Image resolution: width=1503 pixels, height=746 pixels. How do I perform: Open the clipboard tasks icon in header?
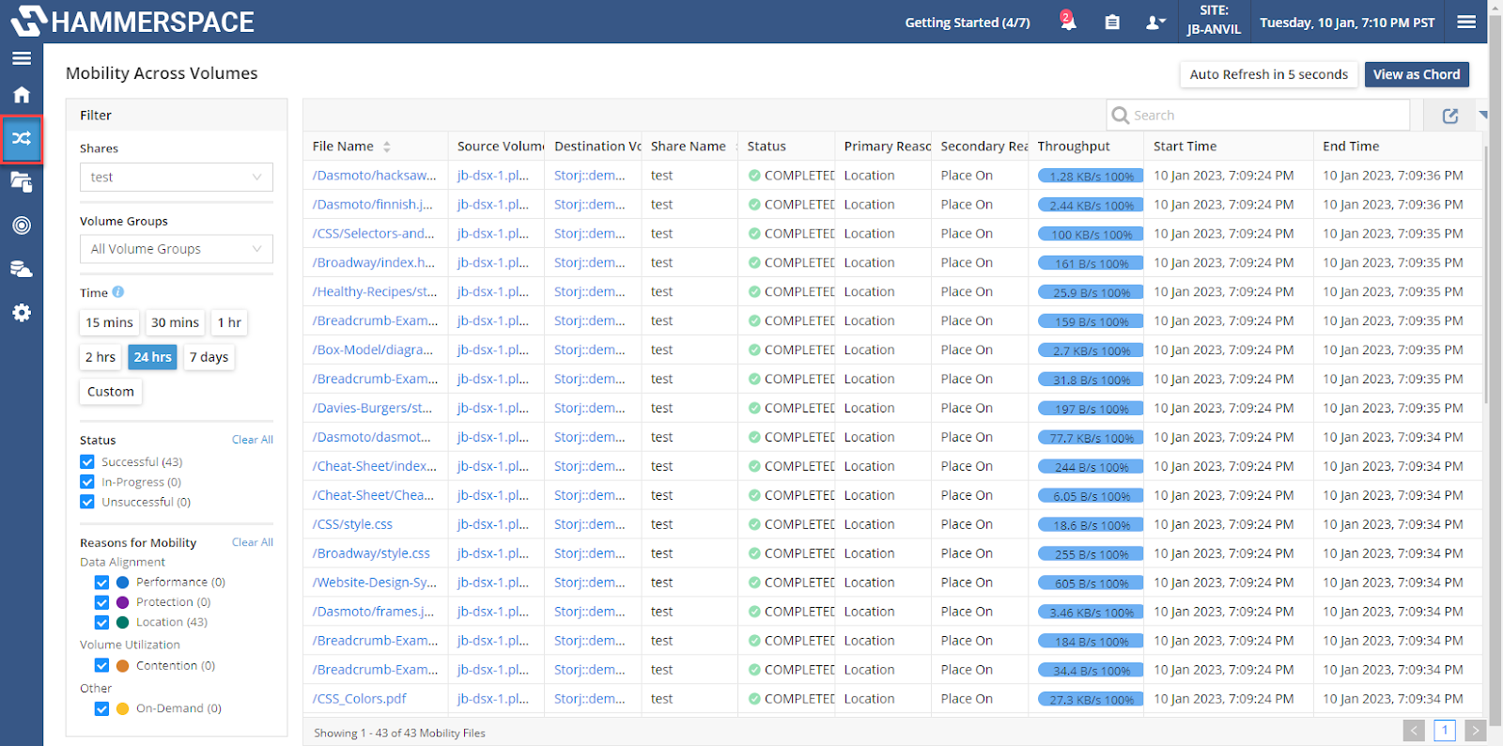pyautogui.click(x=1112, y=22)
